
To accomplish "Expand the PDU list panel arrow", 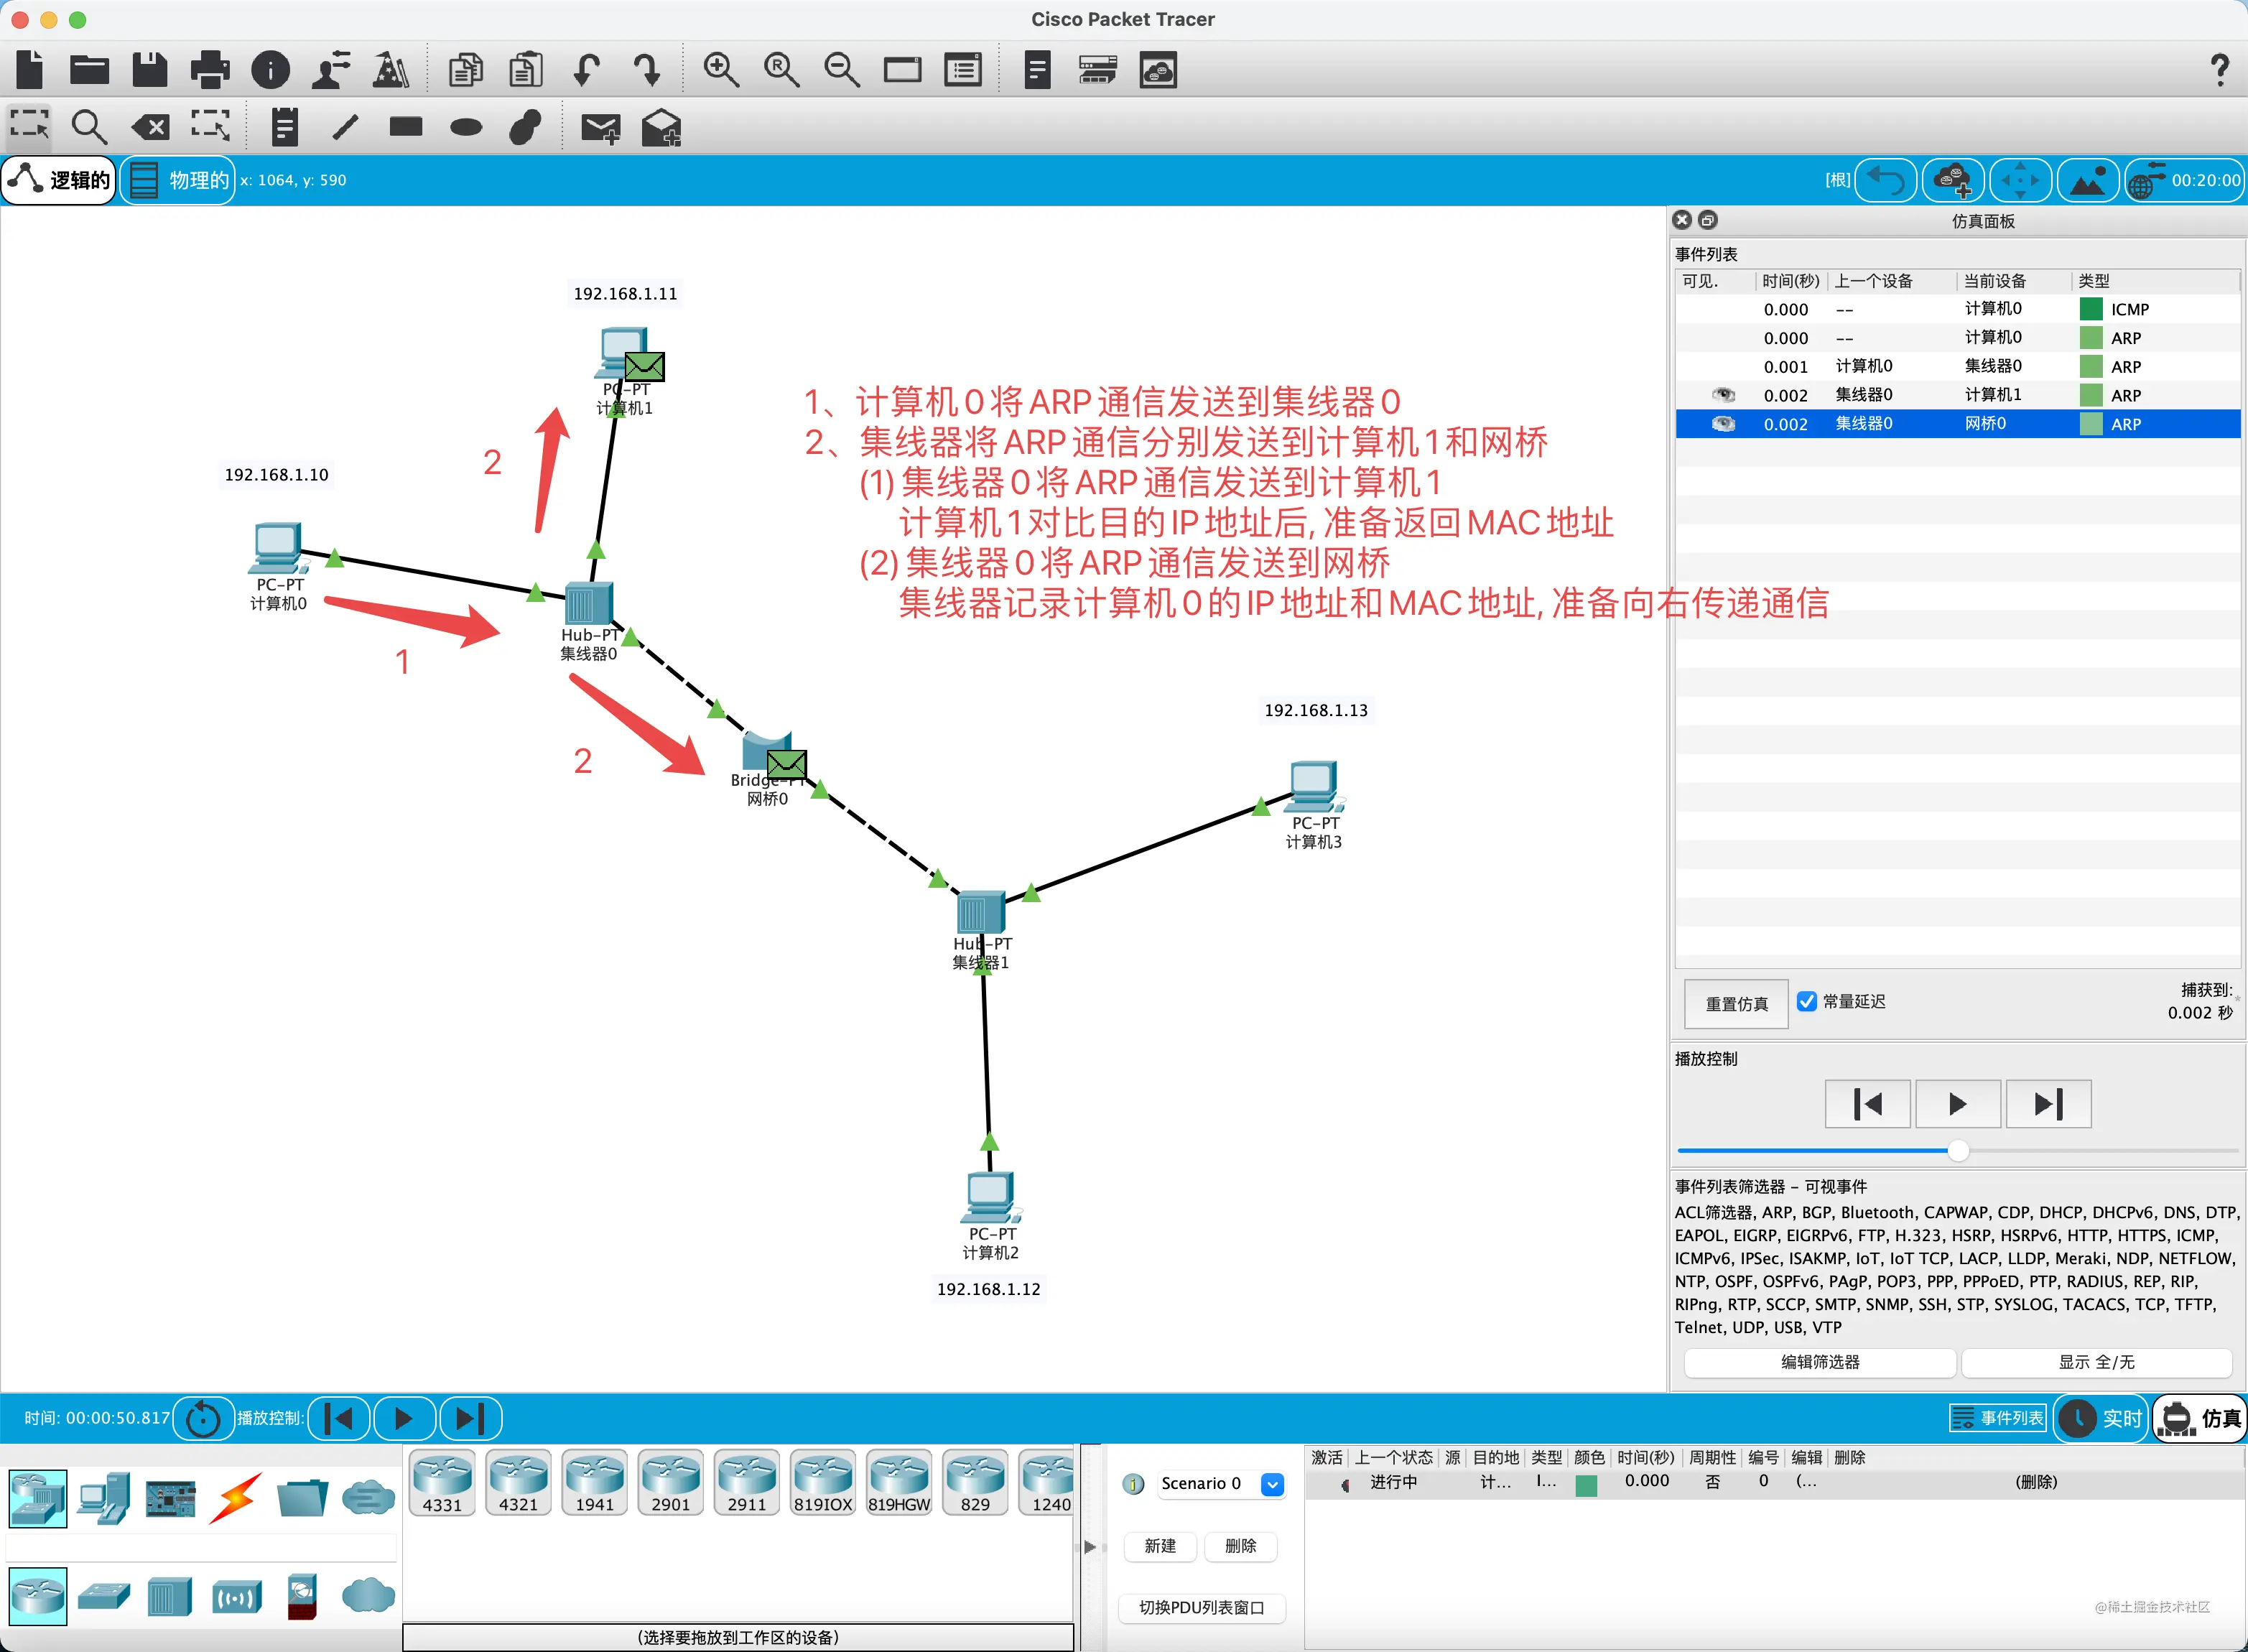I will (x=1090, y=1547).
